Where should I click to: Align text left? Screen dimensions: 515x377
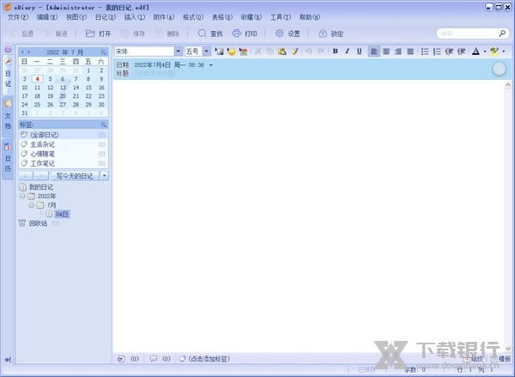374,52
